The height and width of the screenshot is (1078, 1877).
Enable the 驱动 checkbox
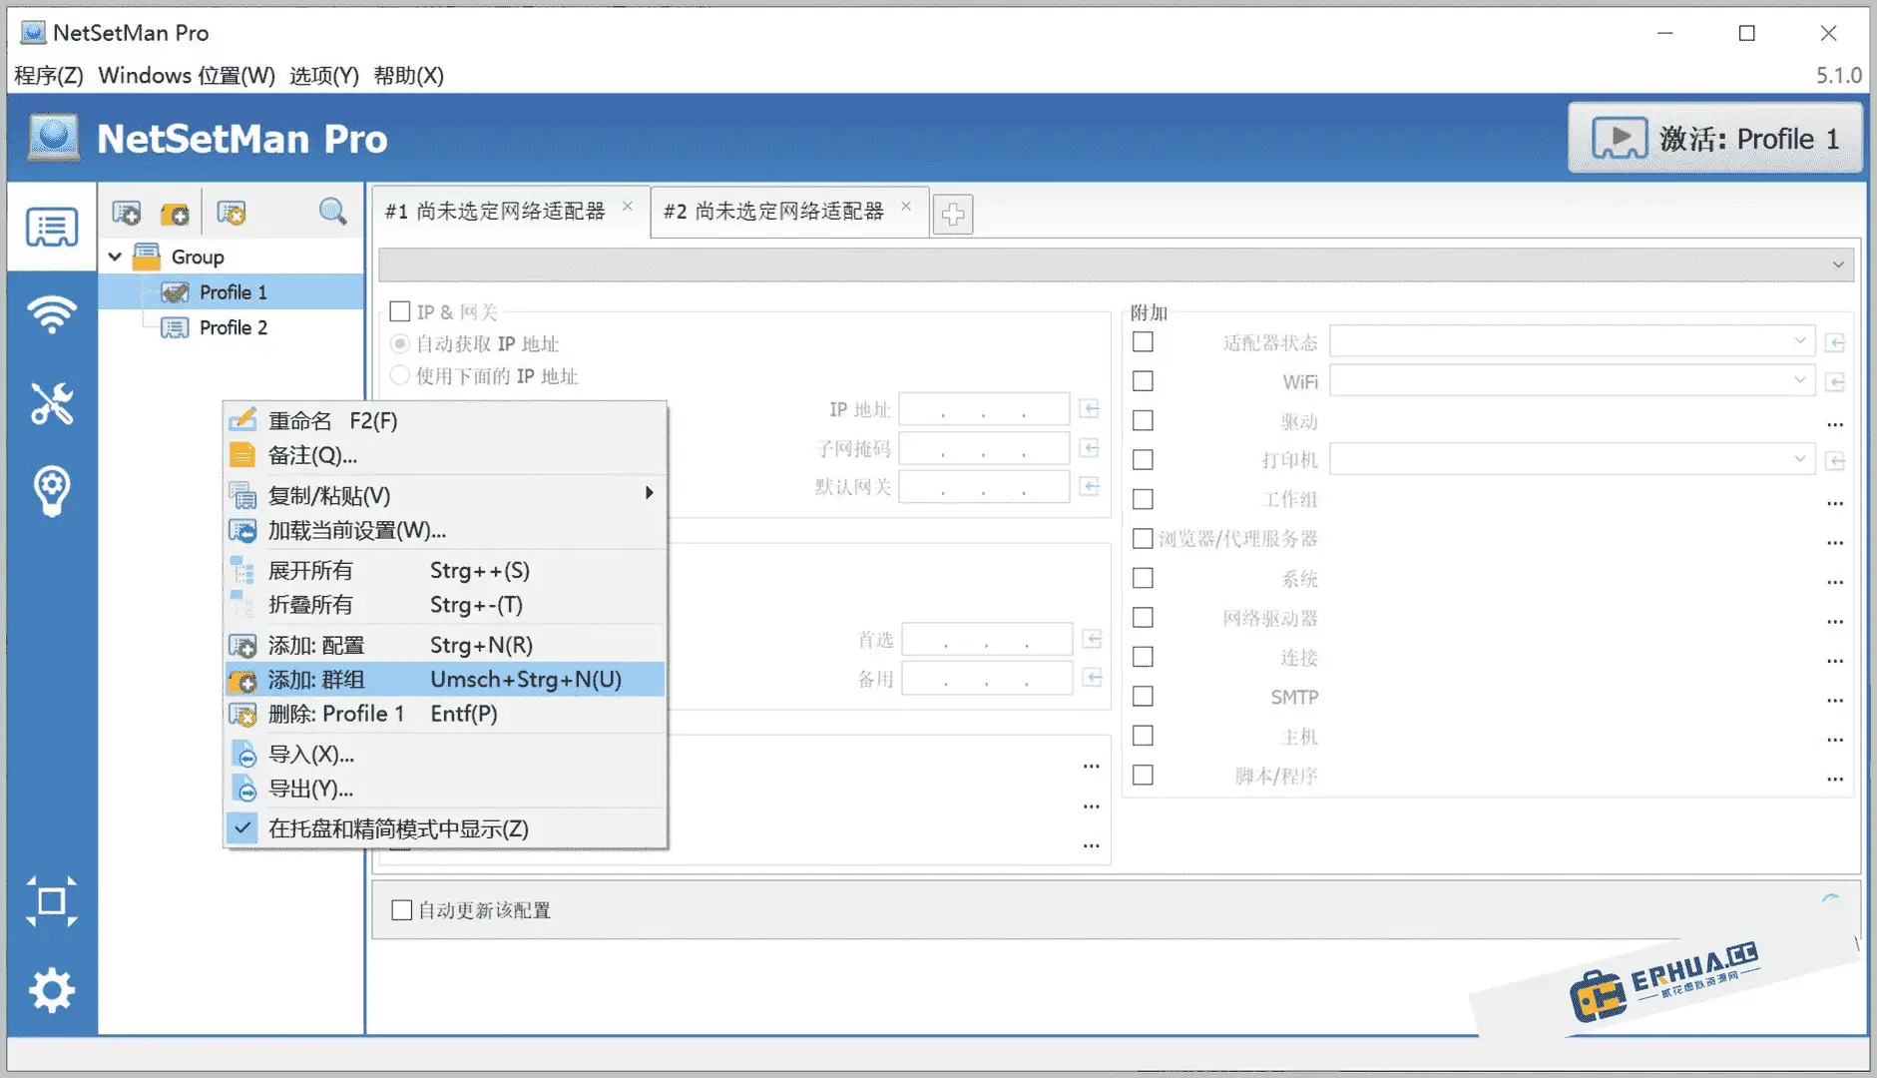point(1144,420)
